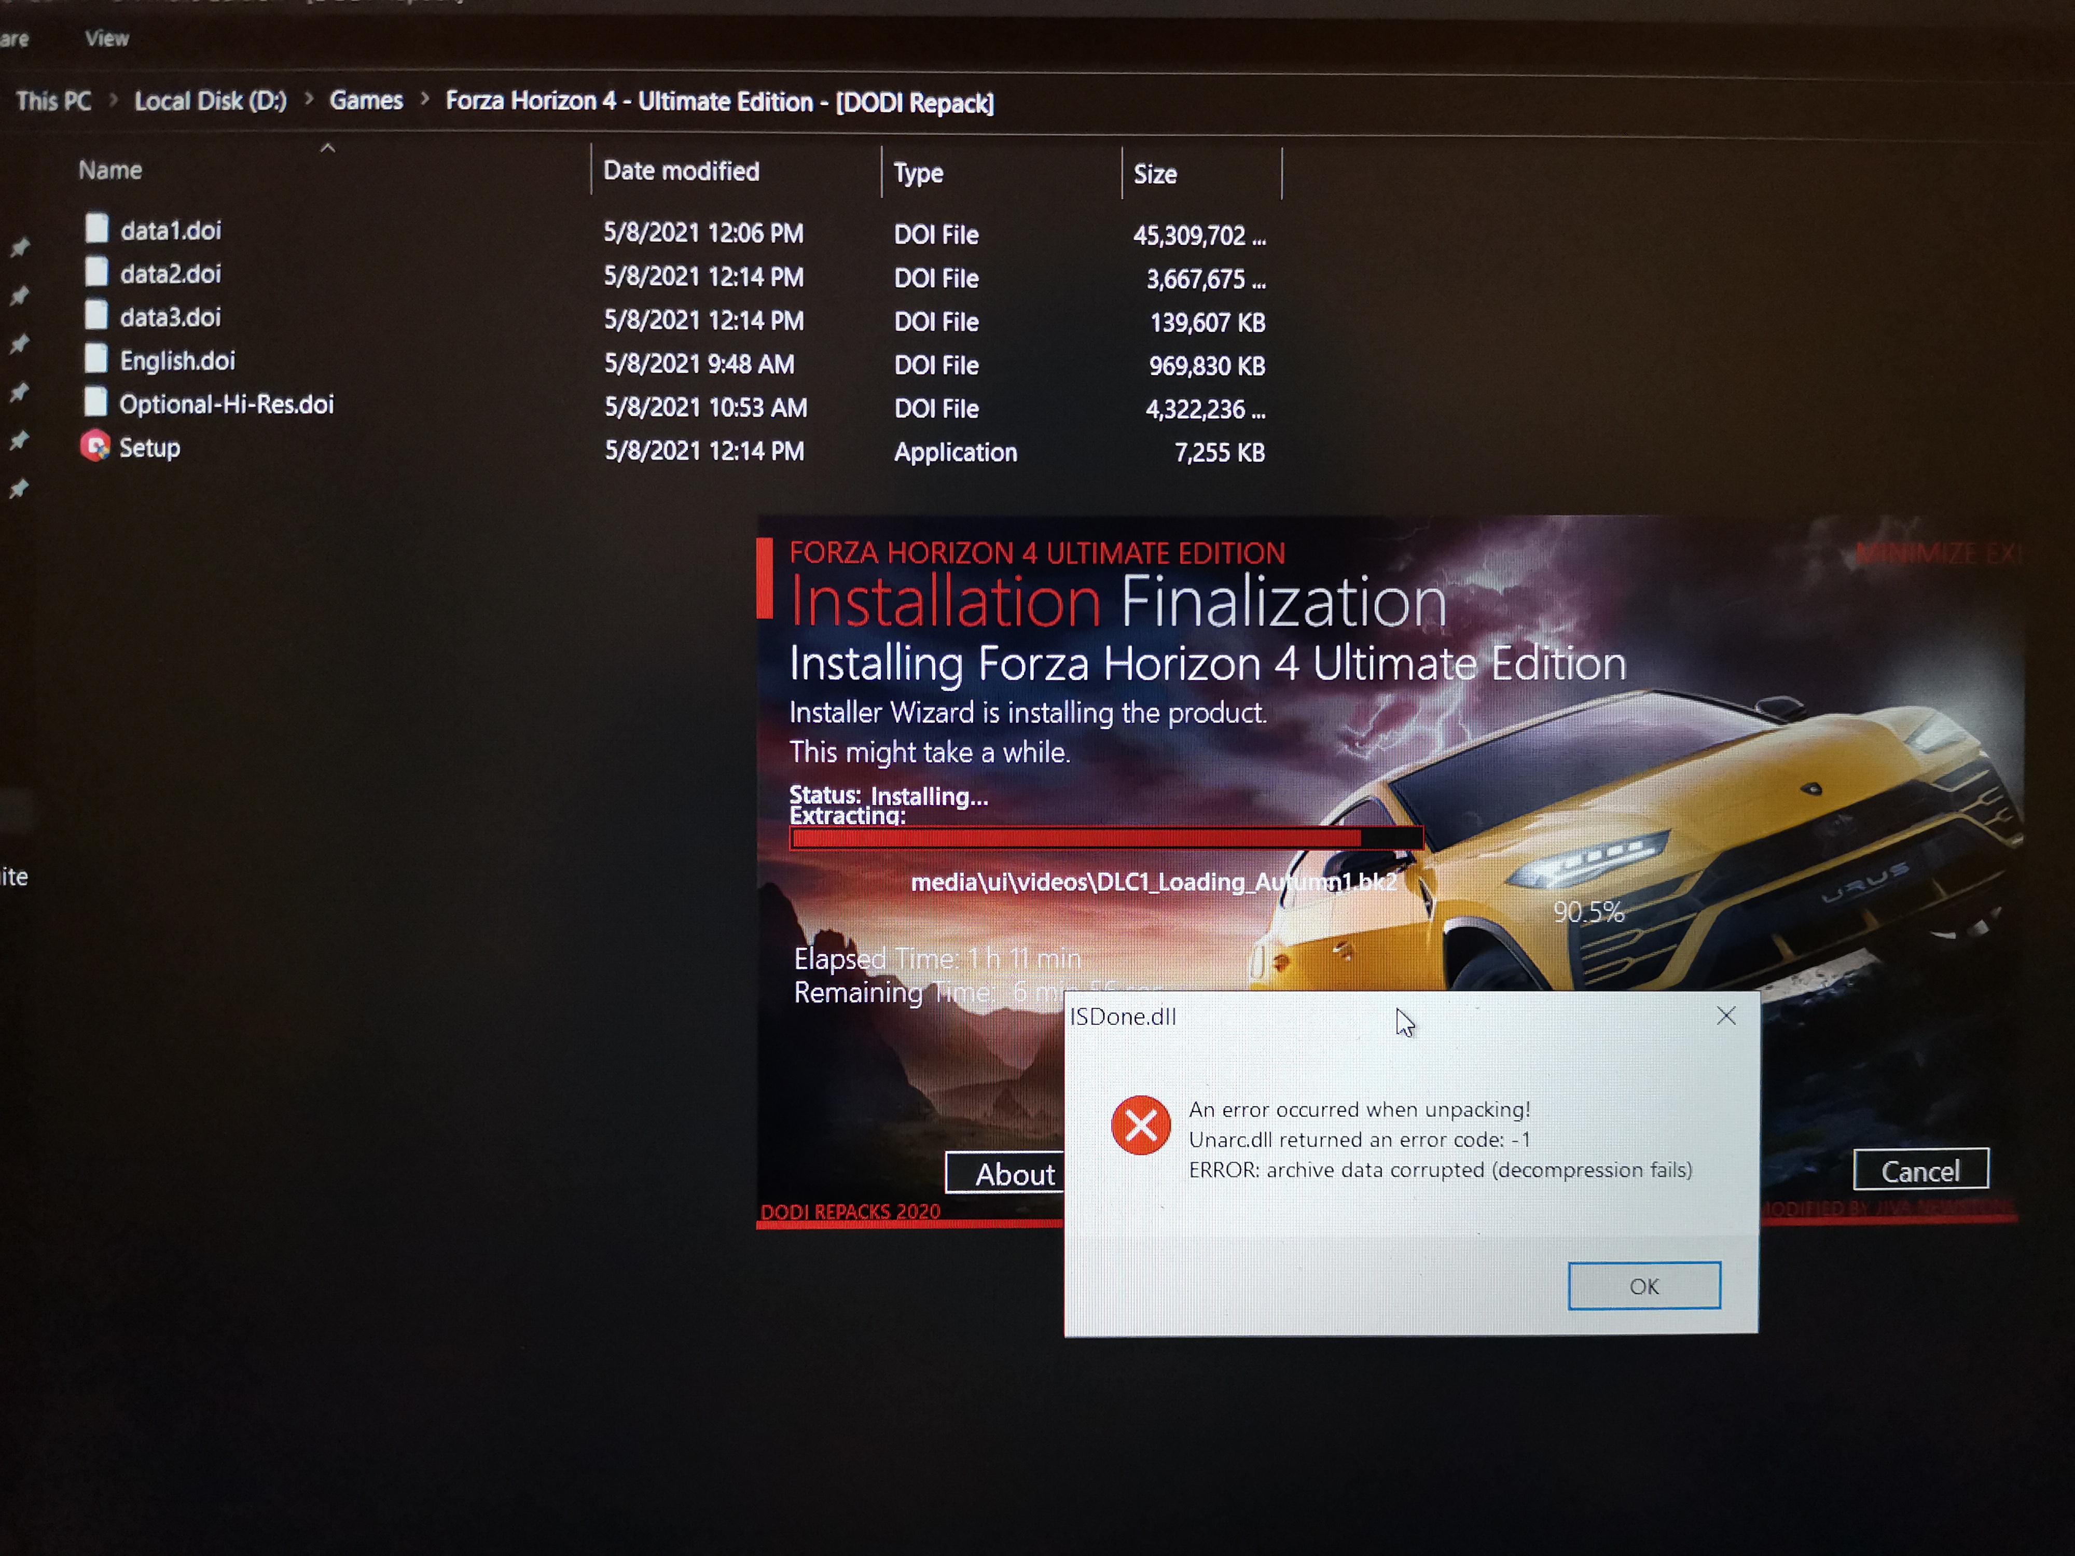Viewport: 2075px width, 1556px height.
Task: Go to Games folder in breadcrumb
Action: (x=366, y=100)
